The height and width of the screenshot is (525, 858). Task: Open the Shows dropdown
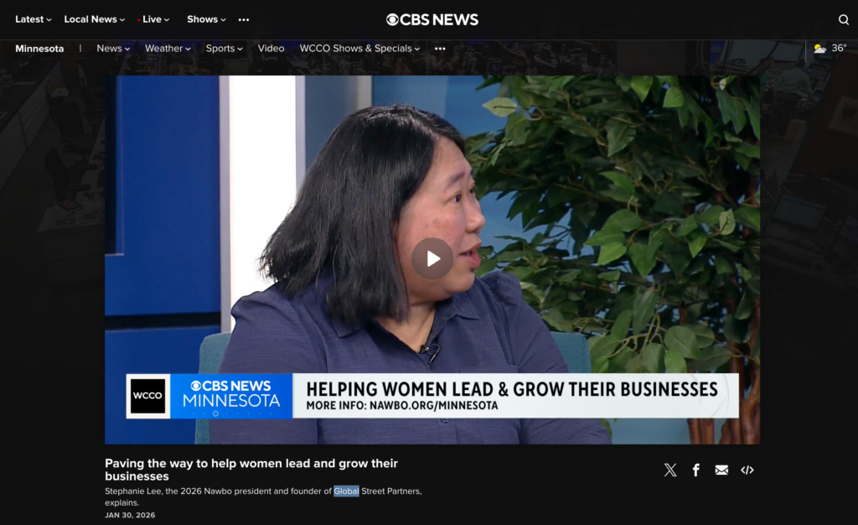click(205, 18)
